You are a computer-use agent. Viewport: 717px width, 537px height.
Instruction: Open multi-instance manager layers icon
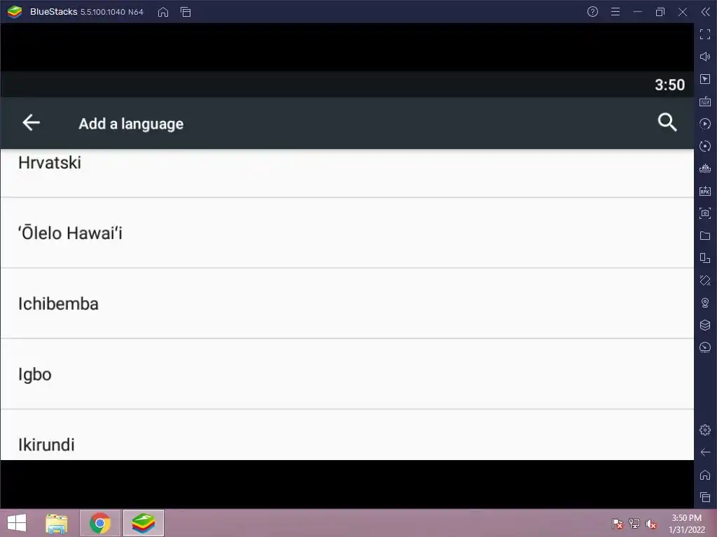(705, 325)
